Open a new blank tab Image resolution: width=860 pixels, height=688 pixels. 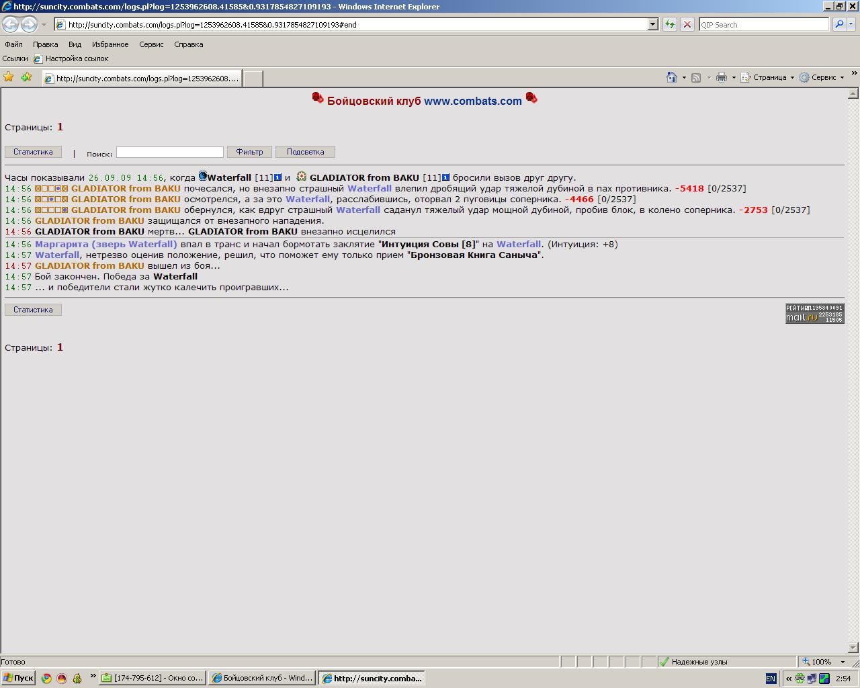click(252, 79)
